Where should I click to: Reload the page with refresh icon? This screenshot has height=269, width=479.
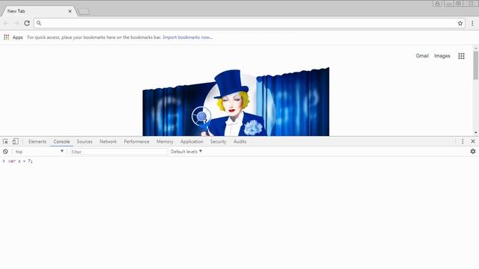coord(27,23)
